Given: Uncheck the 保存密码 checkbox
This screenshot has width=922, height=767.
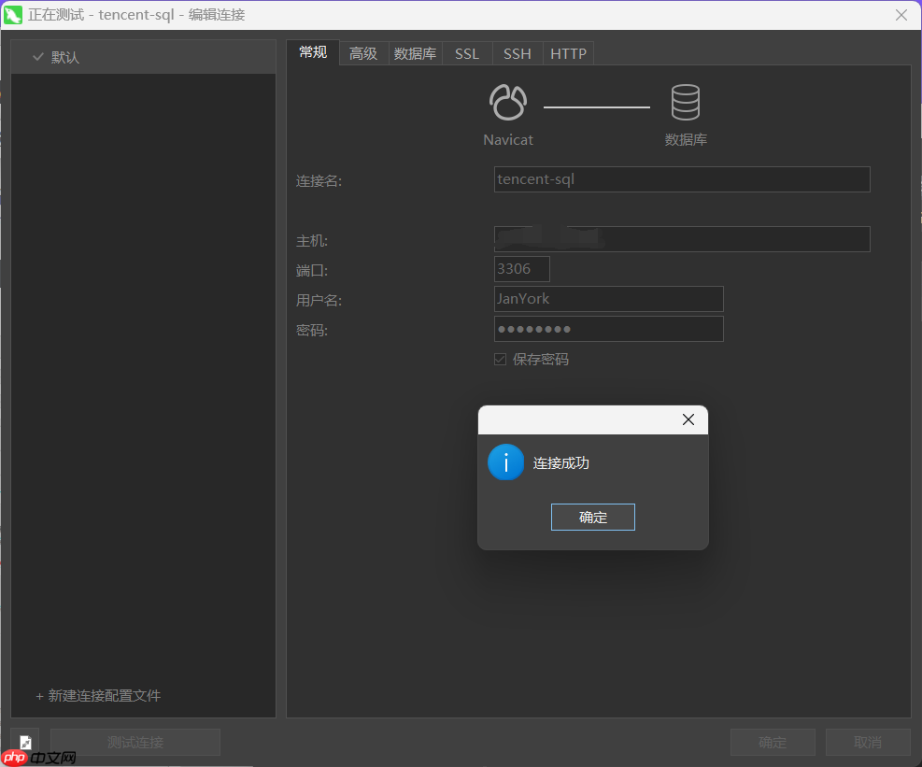Looking at the screenshot, I should pos(500,359).
